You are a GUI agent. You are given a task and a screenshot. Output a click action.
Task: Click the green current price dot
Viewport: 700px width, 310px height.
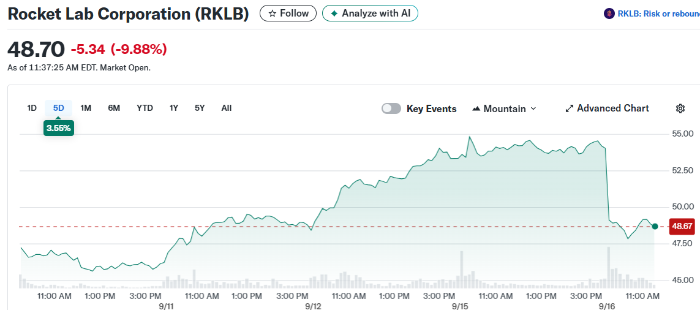tap(655, 227)
